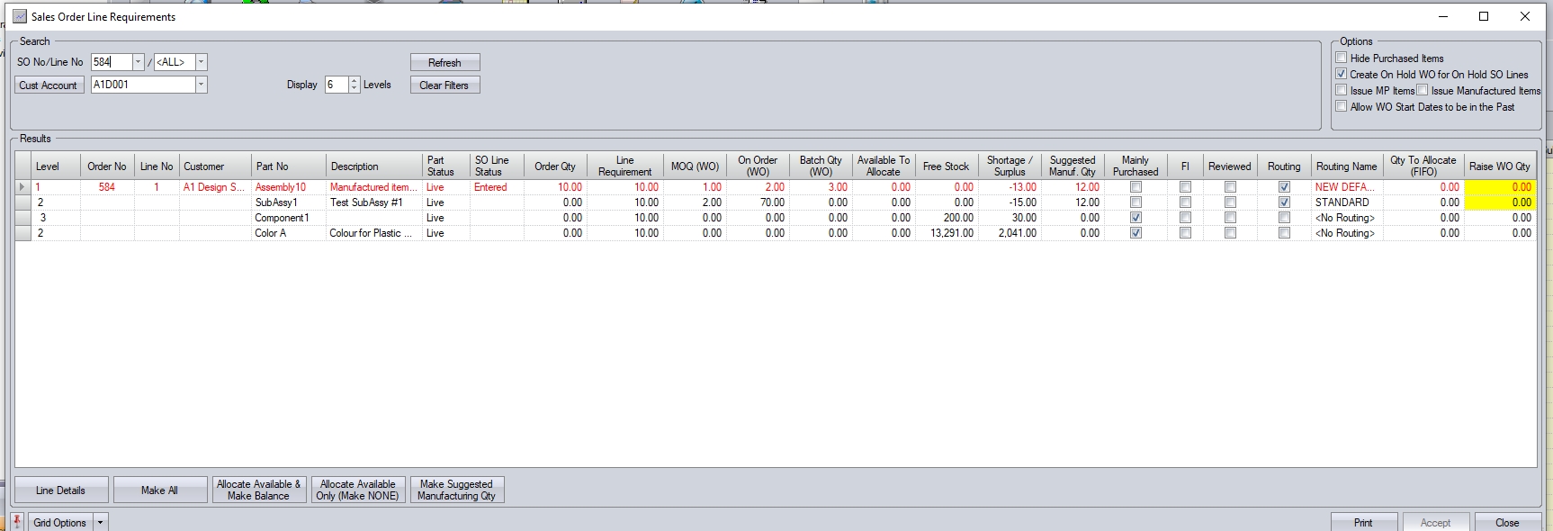Image resolution: width=1553 pixels, height=531 pixels.
Task: Click the Shortage / Surplus column header
Action: [x=1010, y=166]
